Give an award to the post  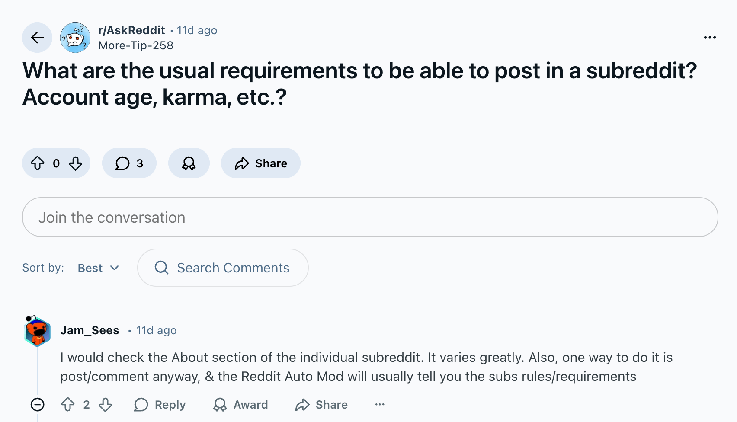click(x=189, y=163)
